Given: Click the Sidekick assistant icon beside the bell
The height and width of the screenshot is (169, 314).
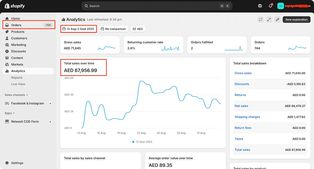Looking at the screenshot, I should pyautogui.click(x=260, y=6).
